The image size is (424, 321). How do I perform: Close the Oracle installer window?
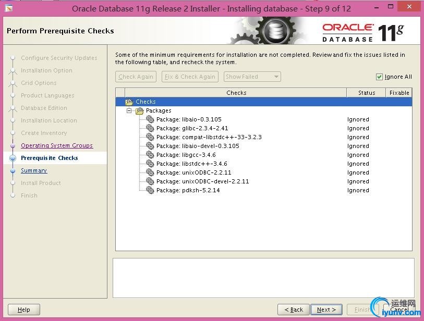[x=409, y=6]
